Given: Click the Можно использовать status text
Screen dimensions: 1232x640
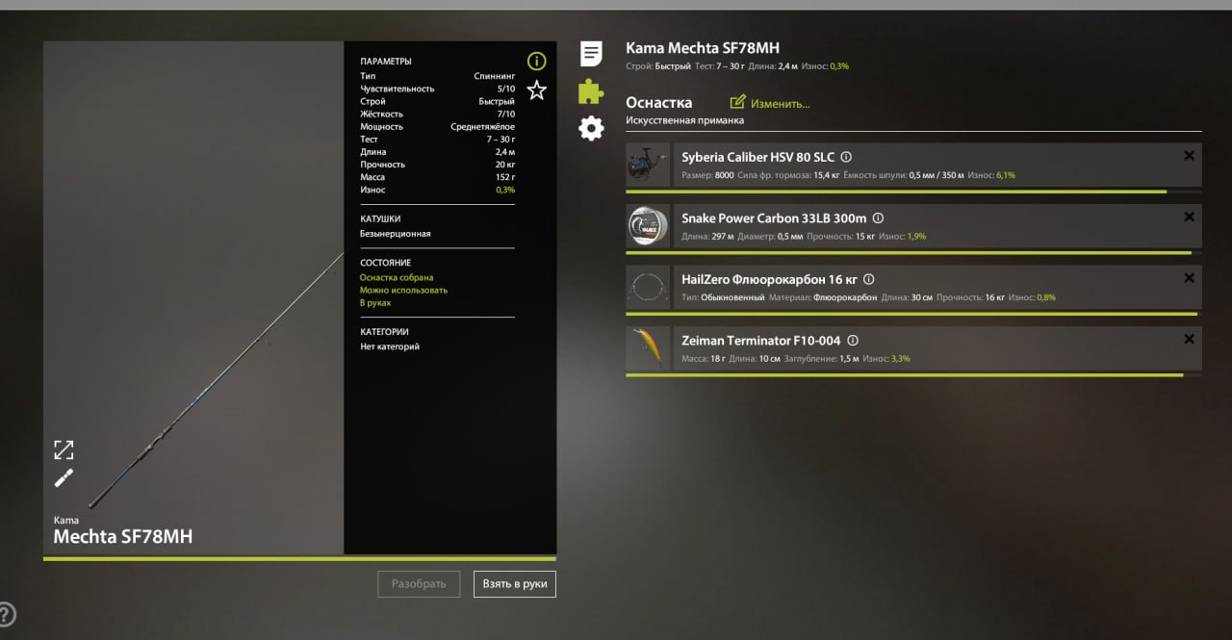Looking at the screenshot, I should pos(403,290).
